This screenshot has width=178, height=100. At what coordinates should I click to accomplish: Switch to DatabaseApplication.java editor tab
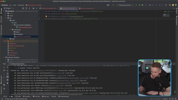tap(49, 9)
